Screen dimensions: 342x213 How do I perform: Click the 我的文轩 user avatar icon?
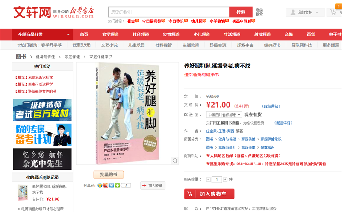click(x=293, y=12)
